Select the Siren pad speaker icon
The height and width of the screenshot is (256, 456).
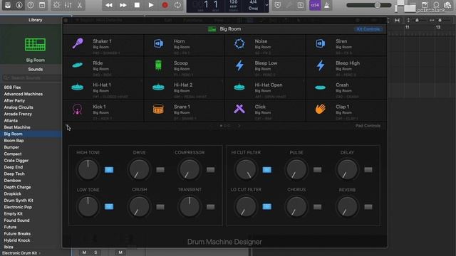tap(320, 43)
